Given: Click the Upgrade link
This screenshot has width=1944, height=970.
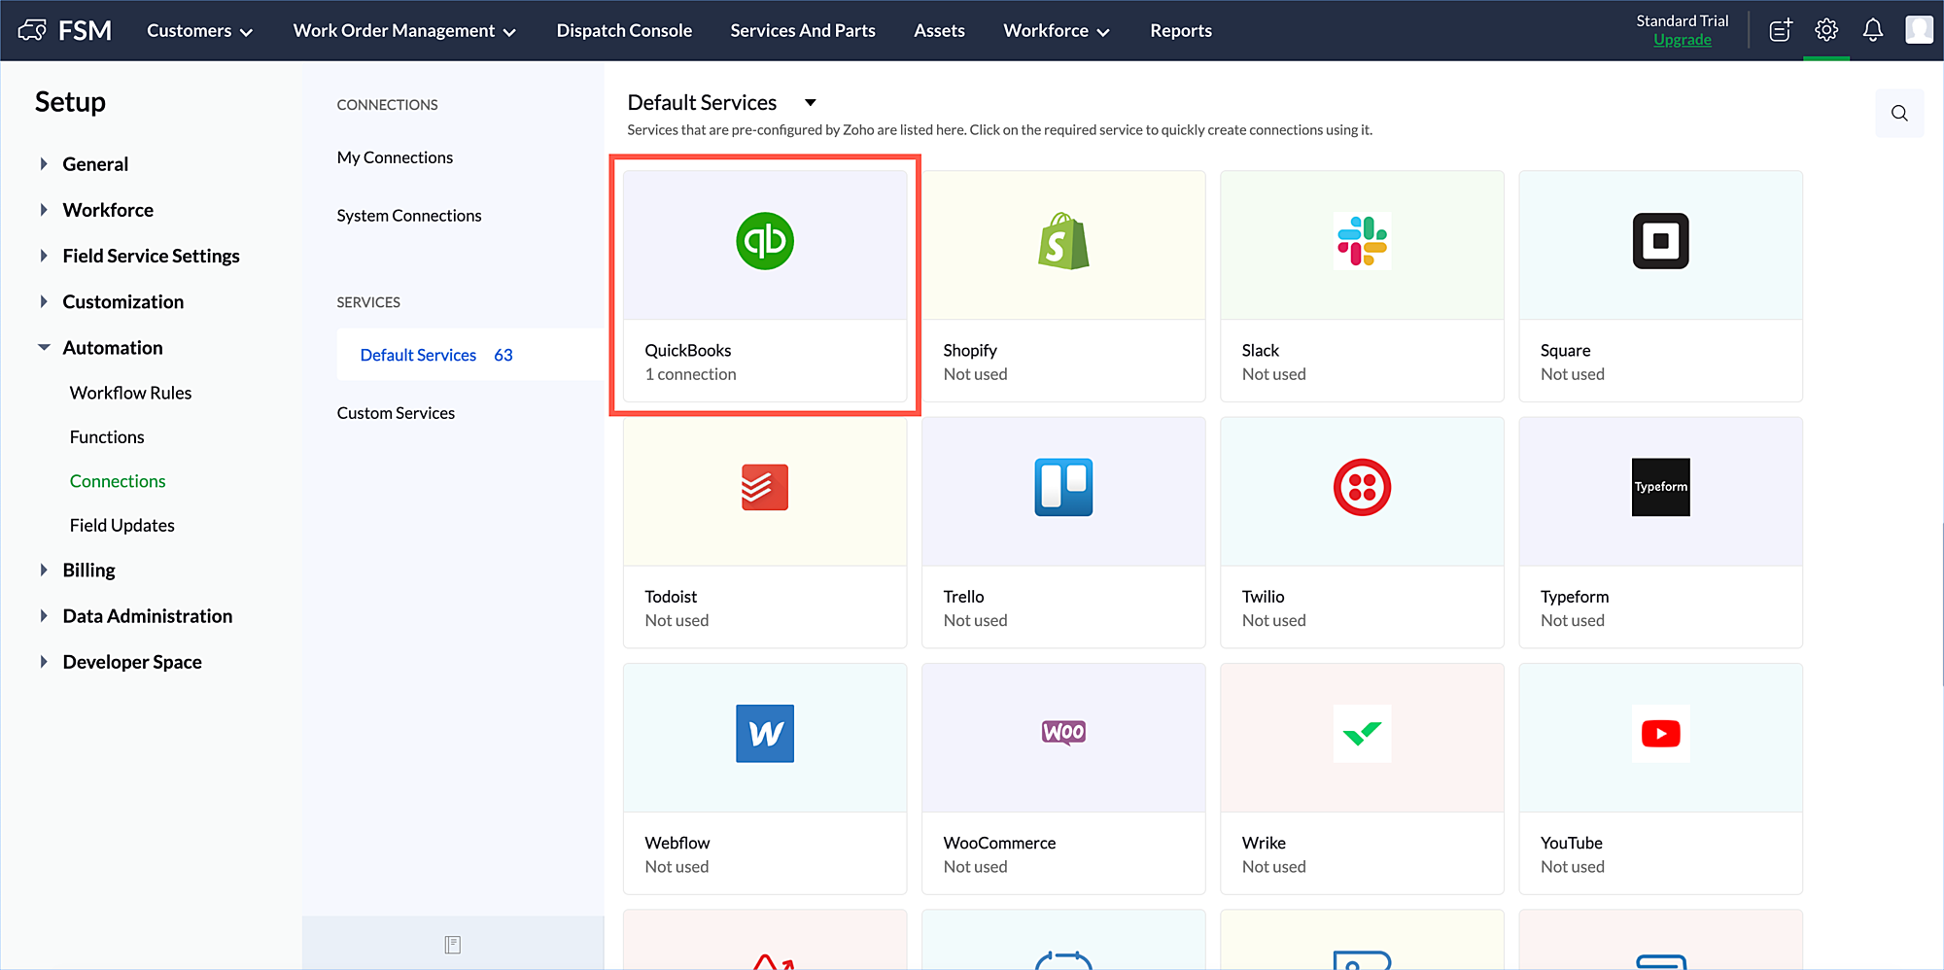Looking at the screenshot, I should click(x=1682, y=40).
